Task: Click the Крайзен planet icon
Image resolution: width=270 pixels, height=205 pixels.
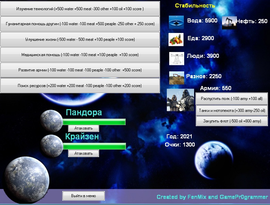Action: [51, 146]
